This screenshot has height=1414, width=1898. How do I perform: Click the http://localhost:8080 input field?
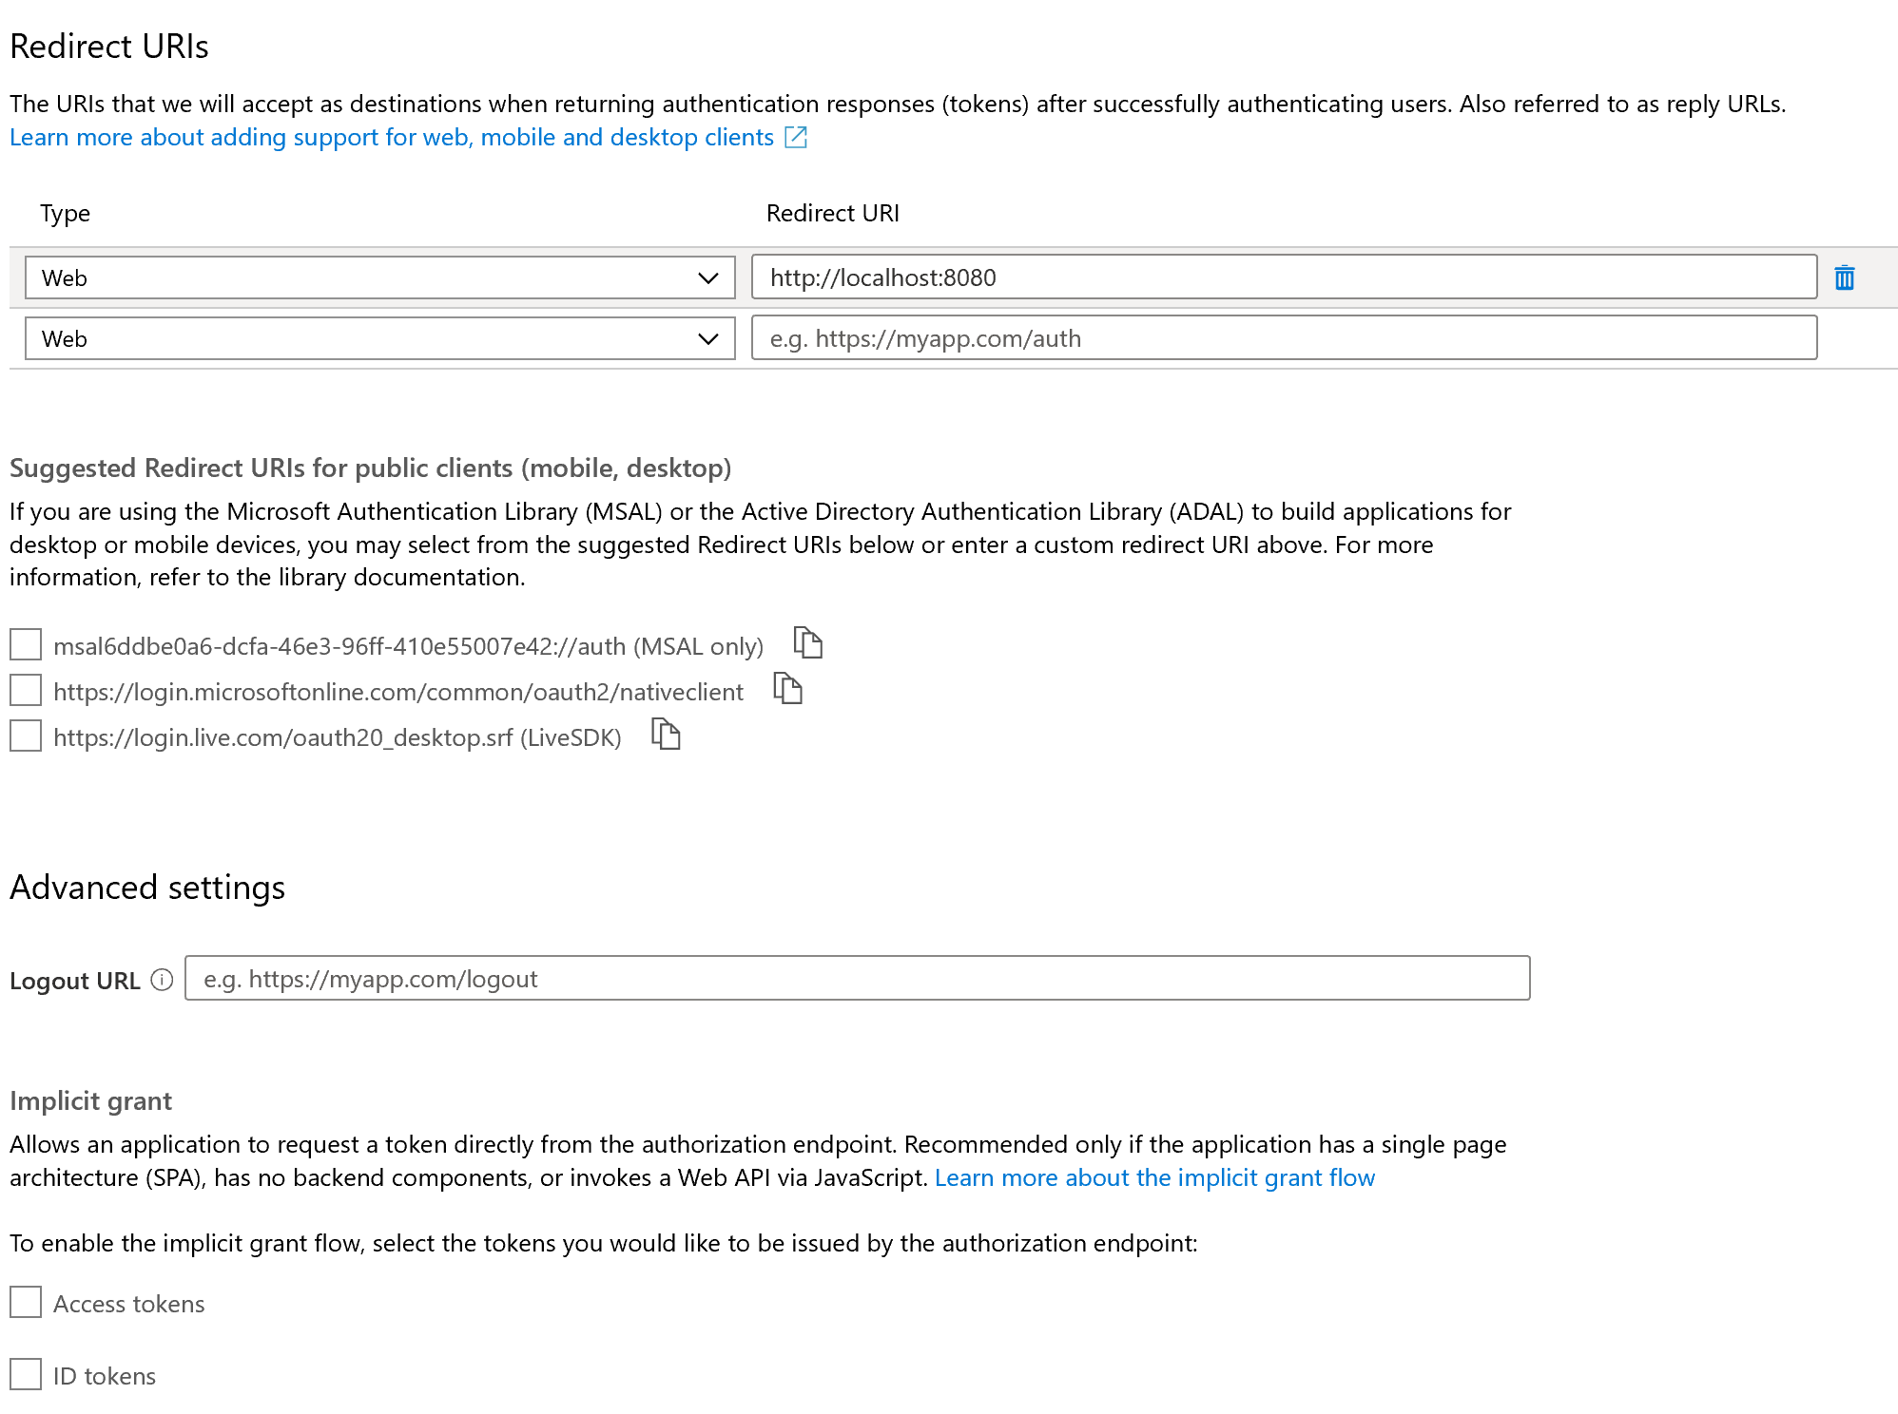click(x=1284, y=277)
